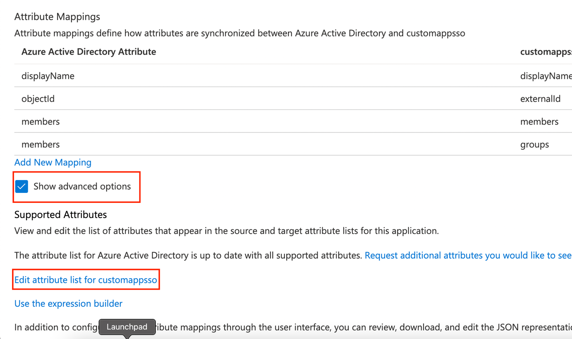Open Edit attribute list for customappsso
This screenshot has height=339, width=572.
[86, 280]
